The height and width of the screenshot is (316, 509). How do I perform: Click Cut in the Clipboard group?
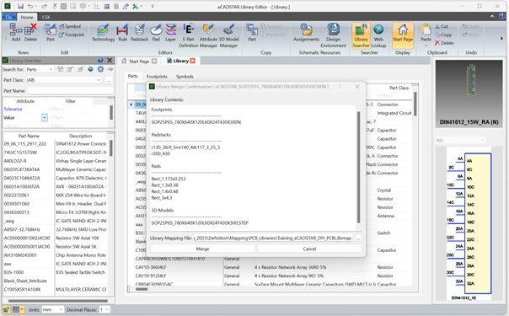442,26
